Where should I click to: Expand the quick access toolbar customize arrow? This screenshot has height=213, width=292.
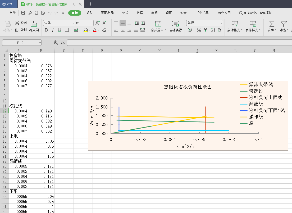tap(63, 13)
